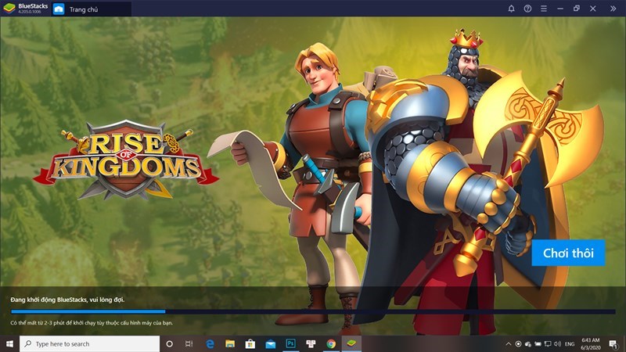Click the BlueStacks startup progress bar
This screenshot has width=626, height=352.
[313, 311]
